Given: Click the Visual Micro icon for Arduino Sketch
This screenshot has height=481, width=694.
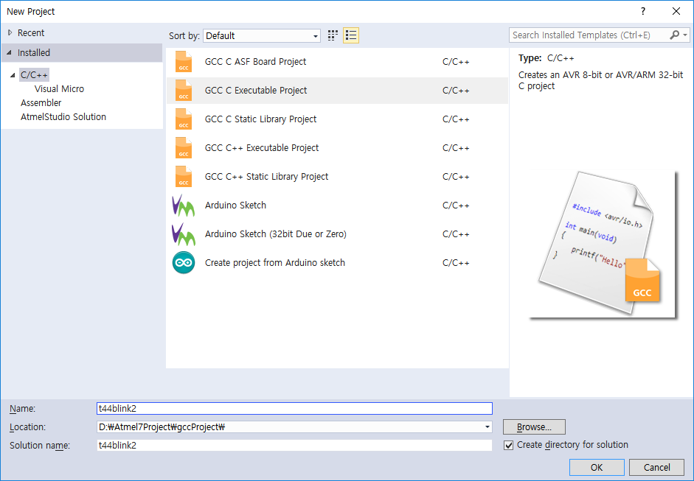Looking at the screenshot, I should point(183,205).
